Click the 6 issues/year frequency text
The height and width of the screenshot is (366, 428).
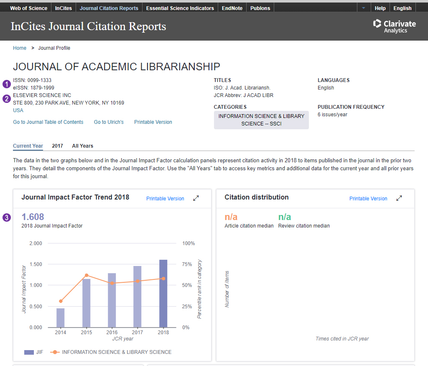(x=332, y=115)
